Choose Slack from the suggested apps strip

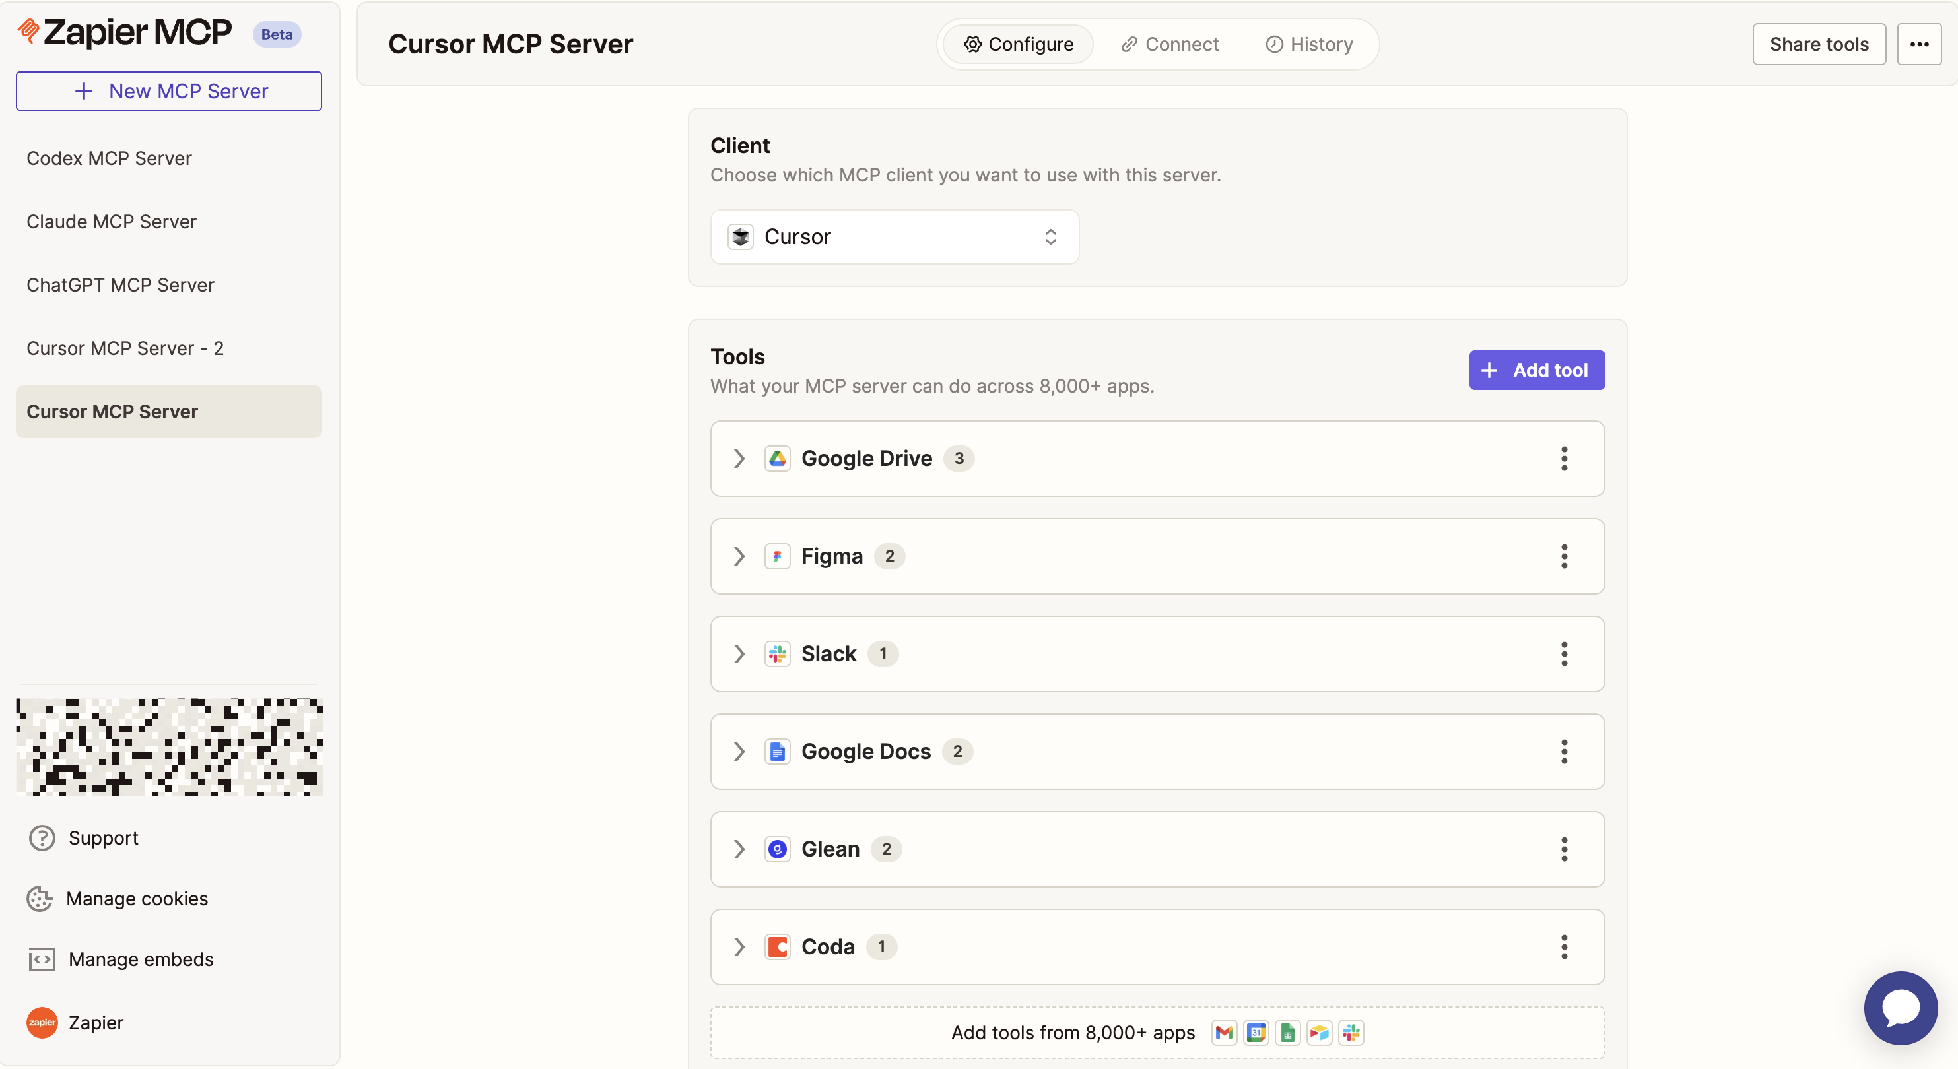pos(1351,1033)
